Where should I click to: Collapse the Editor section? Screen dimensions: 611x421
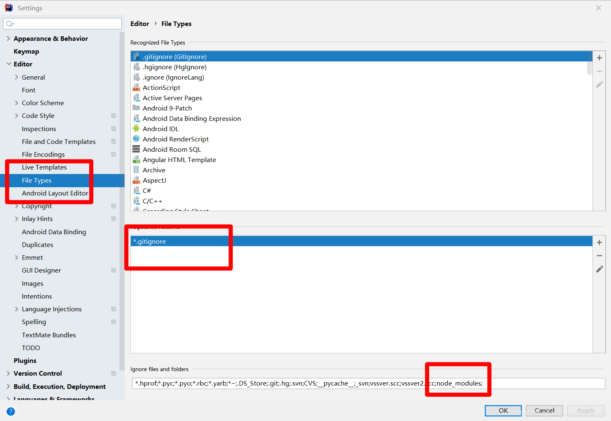(8, 64)
